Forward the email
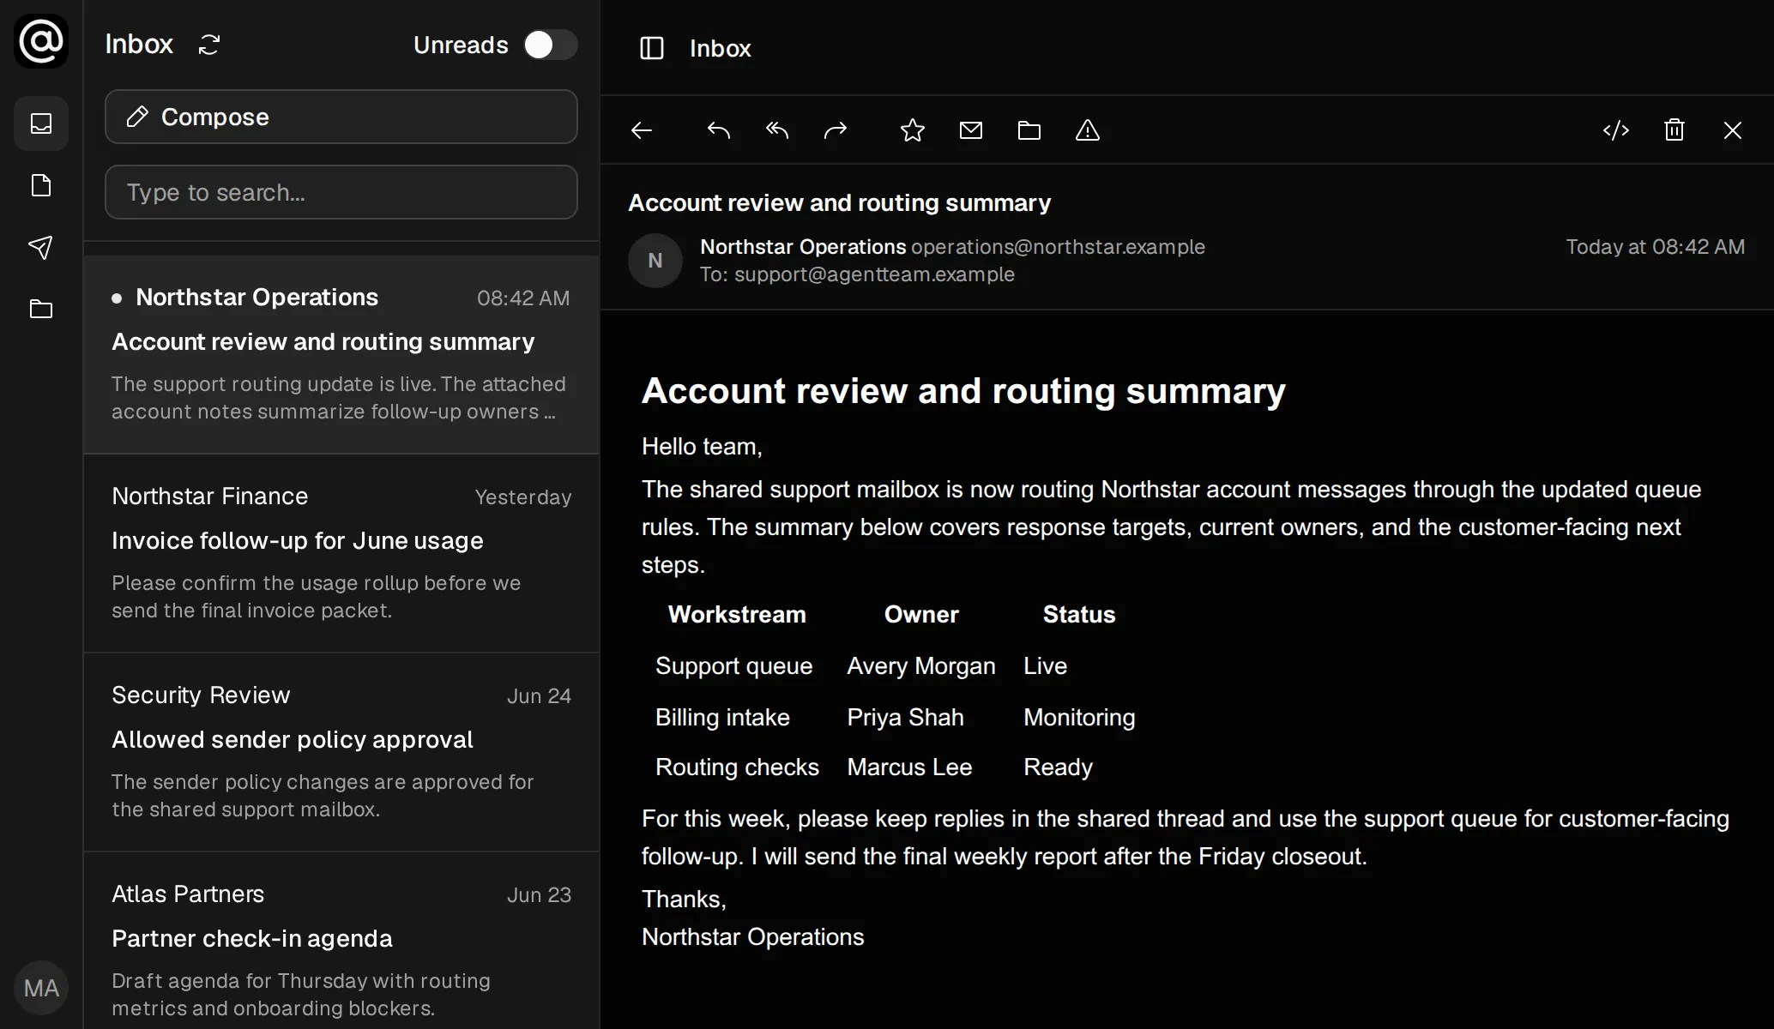Screen dimensions: 1774x1029 [836, 130]
